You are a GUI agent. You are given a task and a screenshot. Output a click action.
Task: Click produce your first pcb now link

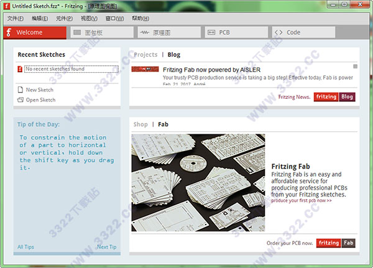pyautogui.click(x=301, y=201)
